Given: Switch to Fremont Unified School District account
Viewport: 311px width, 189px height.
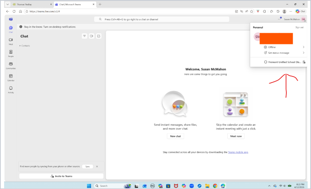Looking at the screenshot, I should (x=284, y=62).
